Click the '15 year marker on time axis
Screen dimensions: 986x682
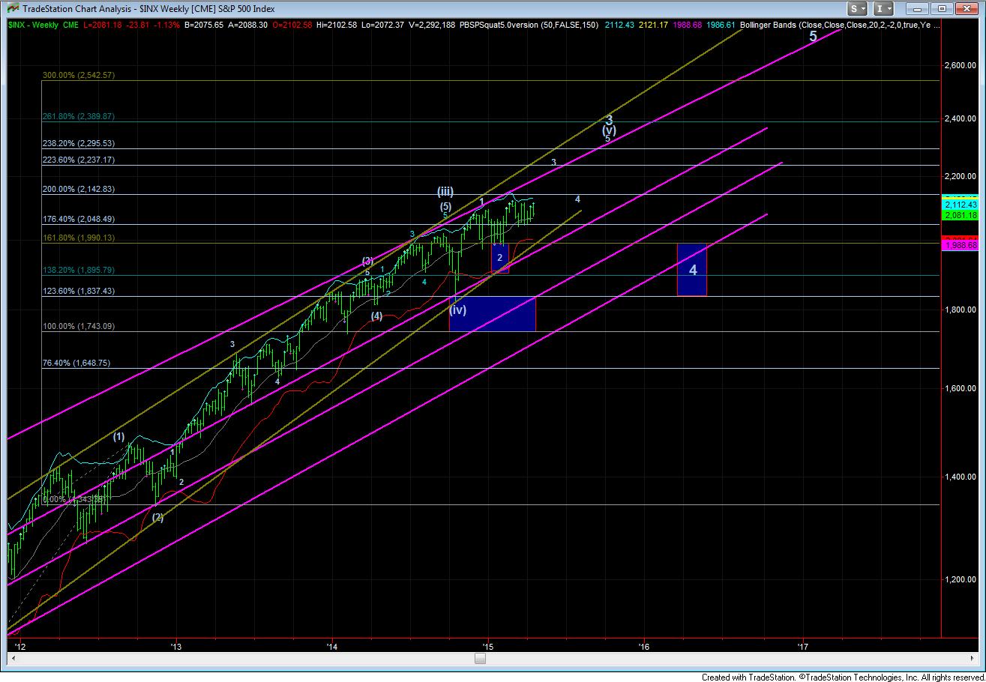[488, 645]
